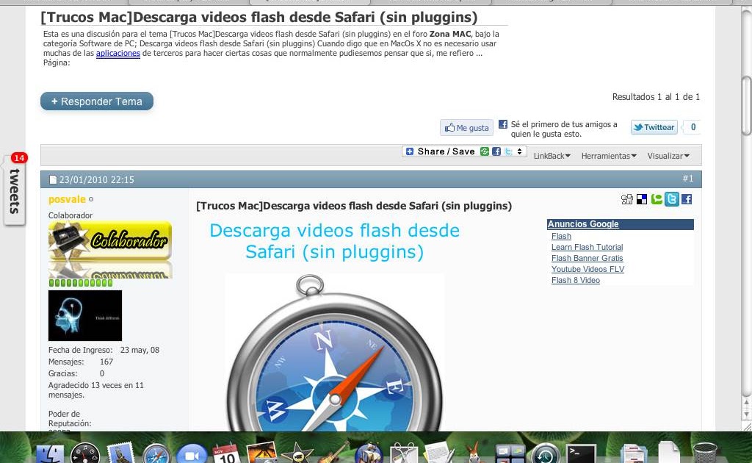Click the Colaborador rank badge image
752x463 pixels.
tap(110, 249)
